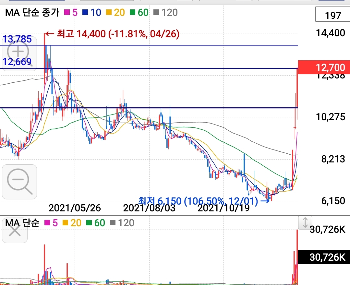Click the 10,275 price axis label
The width and height of the screenshot is (350, 285).
point(331,117)
